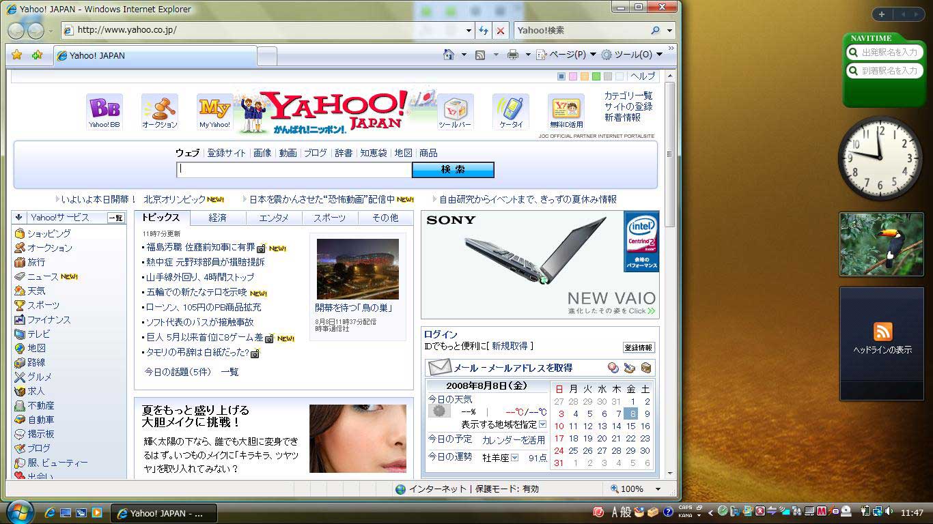933x524 pixels.
Task: Open the ページ(P) menu
Action: coord(566,55)
